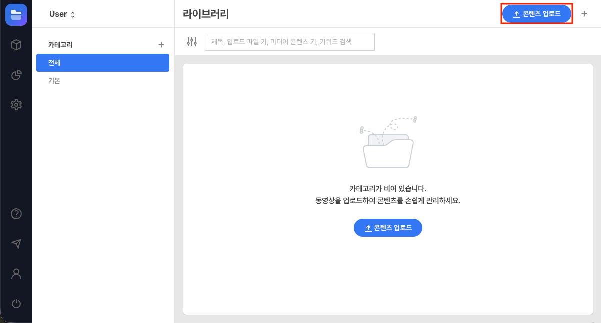The image size is (601, 323).
Task: Select the paper plane send icon
Action: [x=16, y=244]
